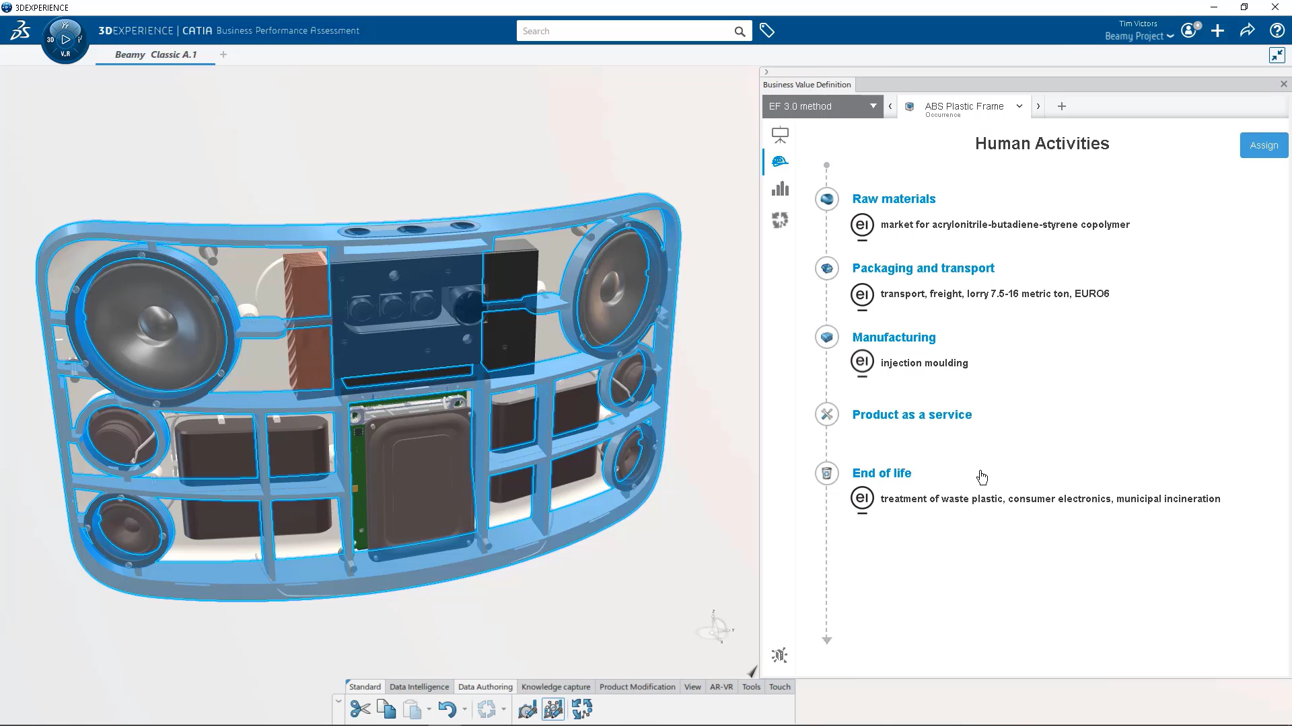The height and width of the screenshot is (726, 1292).
Task: Click the Undo icon in the bottom toolbar
Action: click(x=448, y=709)
